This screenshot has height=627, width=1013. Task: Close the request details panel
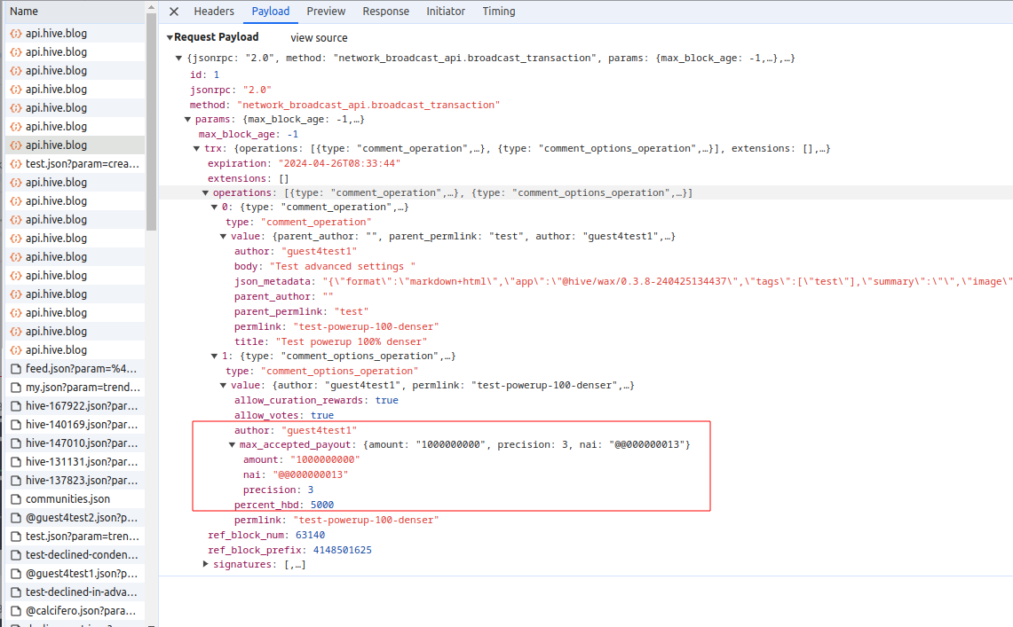pos(174,12)
